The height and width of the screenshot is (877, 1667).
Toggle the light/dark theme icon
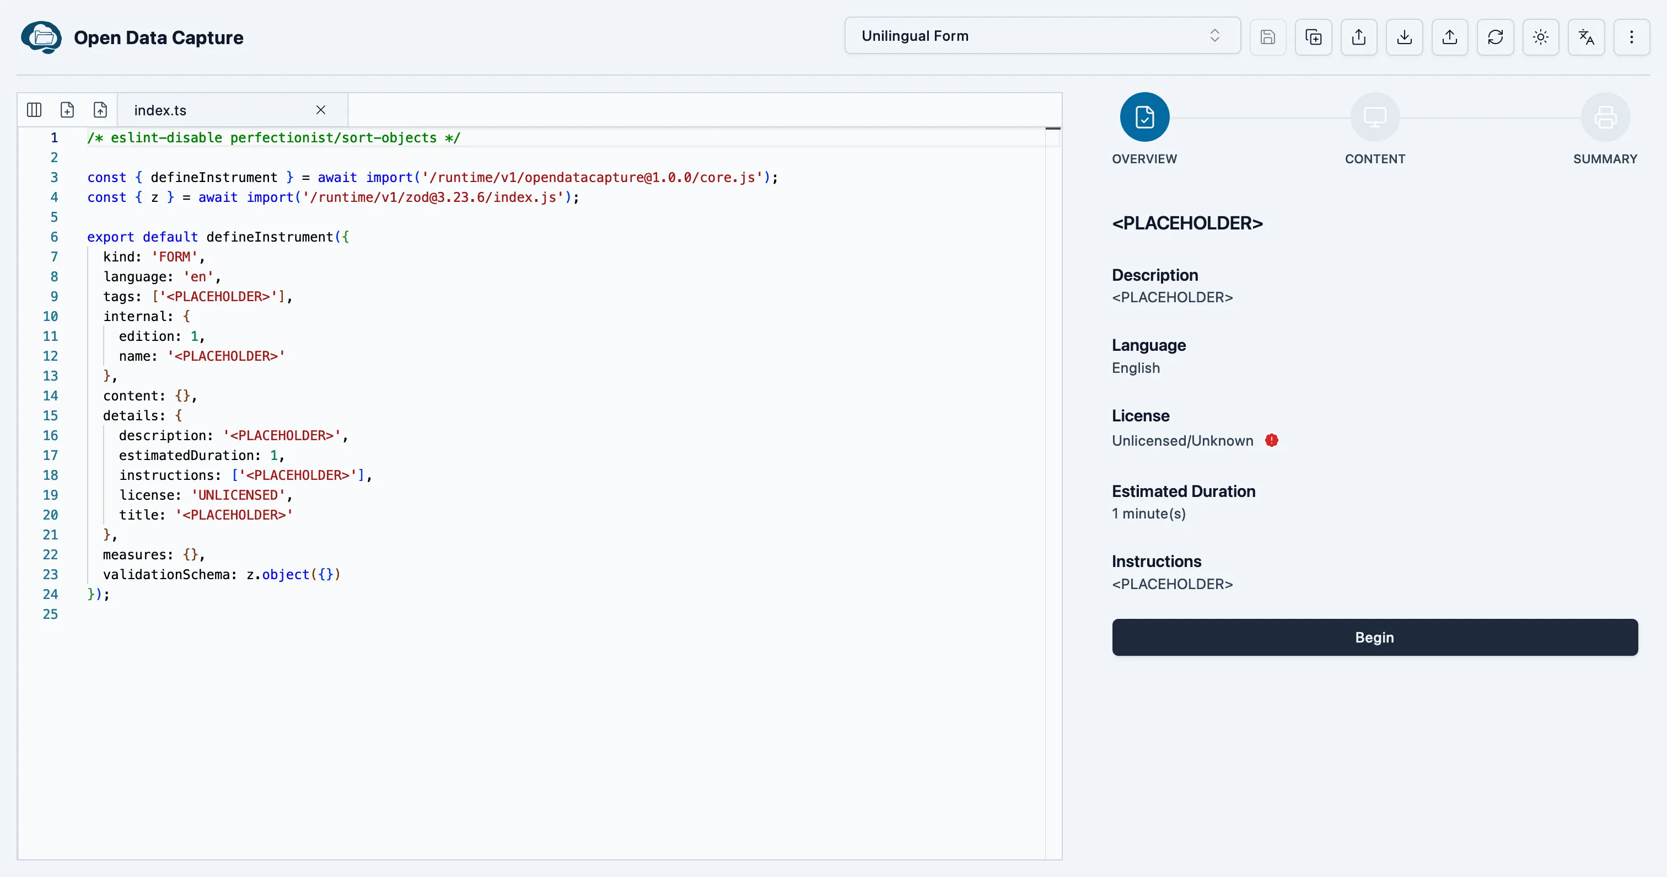tap(1541, 36)
